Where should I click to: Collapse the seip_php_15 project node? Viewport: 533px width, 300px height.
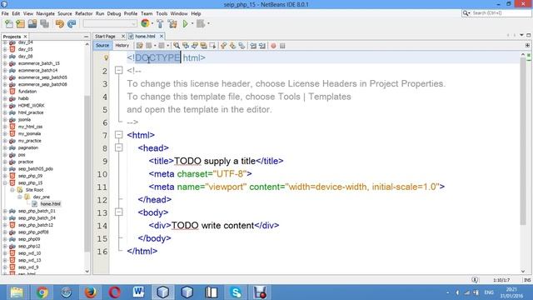pyautogui.click(x=5, y=183)
